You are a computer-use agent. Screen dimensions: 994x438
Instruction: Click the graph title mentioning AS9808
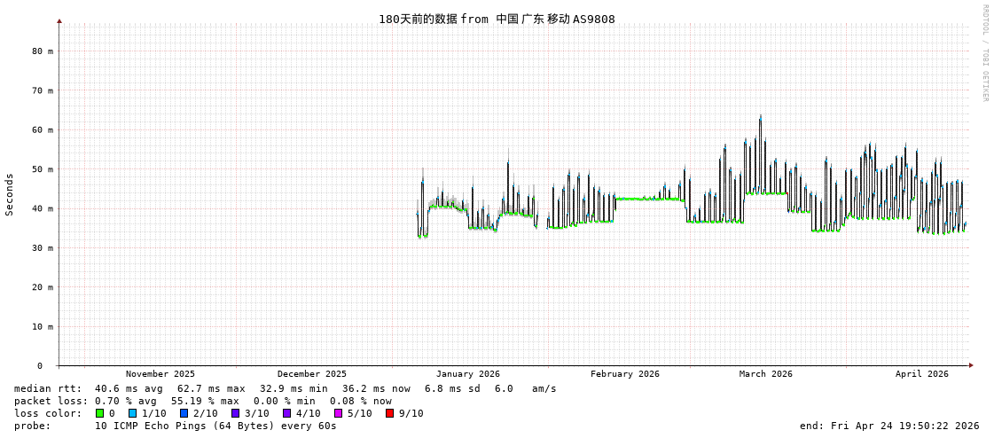coord(497,19)
